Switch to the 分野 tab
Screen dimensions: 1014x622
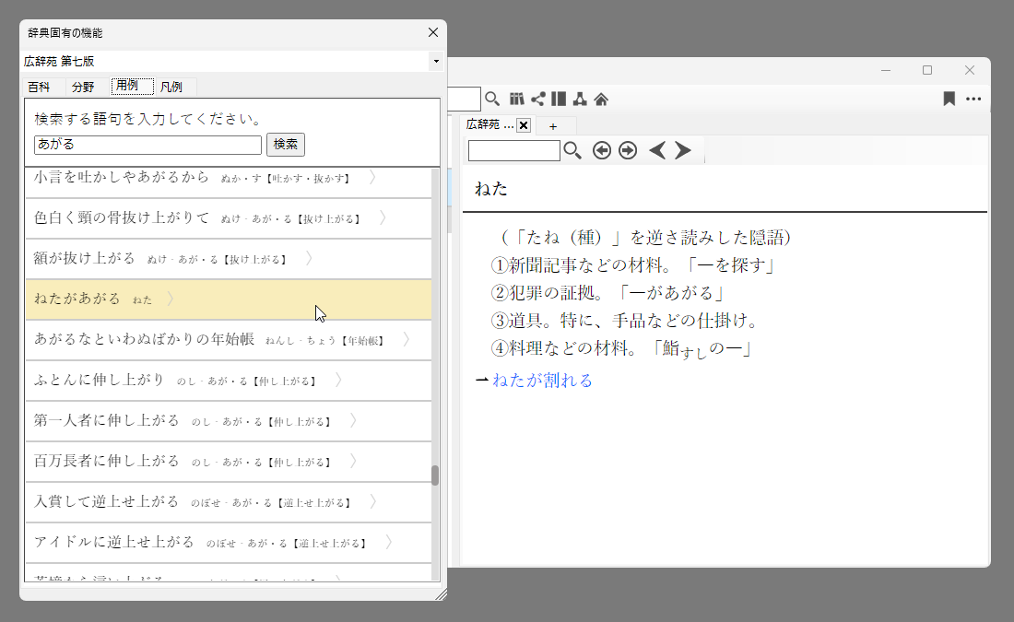(83, 87)
